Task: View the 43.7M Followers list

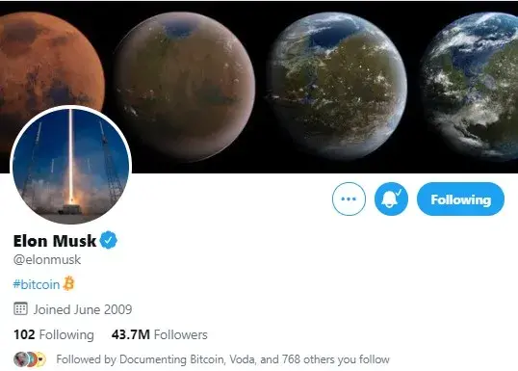Action: coord(160,334)
